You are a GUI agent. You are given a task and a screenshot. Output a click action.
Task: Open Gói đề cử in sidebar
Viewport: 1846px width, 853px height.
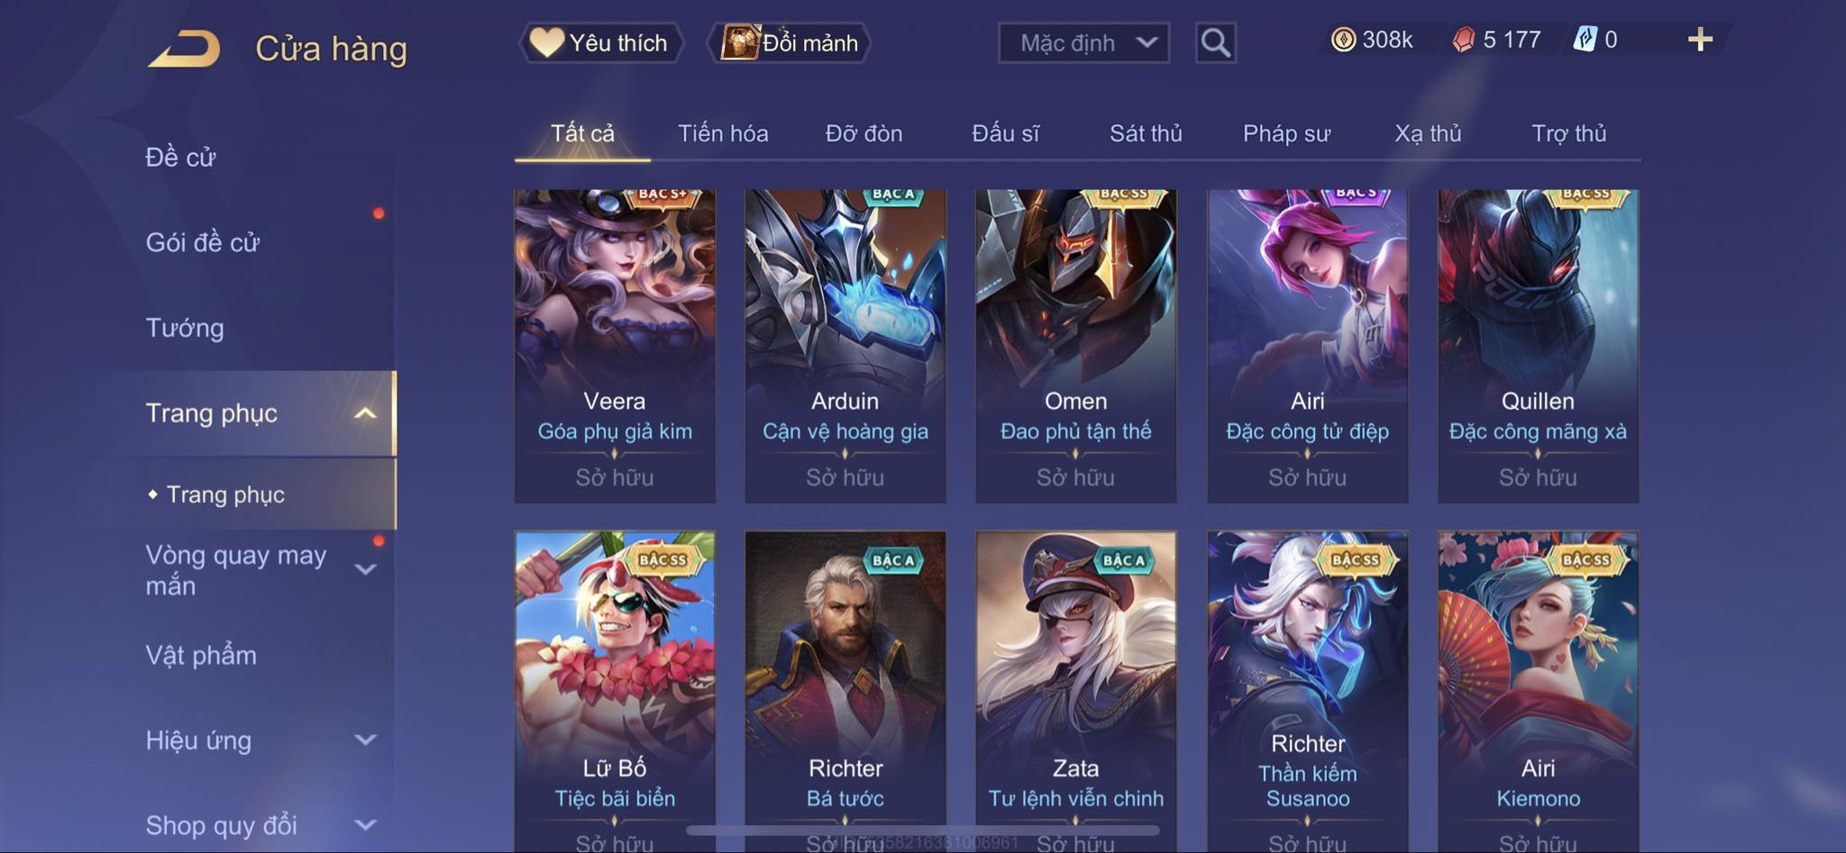[203, 242]
